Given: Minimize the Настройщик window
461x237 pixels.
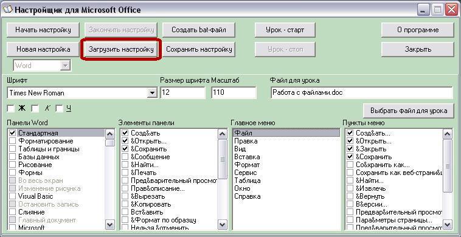Looking at the screenshot, I should (423, 10).
